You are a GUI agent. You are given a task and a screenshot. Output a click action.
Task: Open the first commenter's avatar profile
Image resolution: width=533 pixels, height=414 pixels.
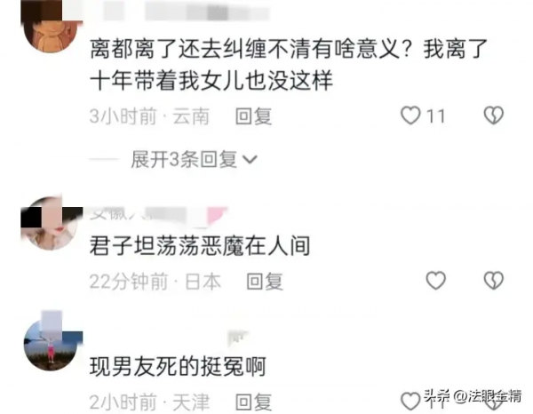52,28
